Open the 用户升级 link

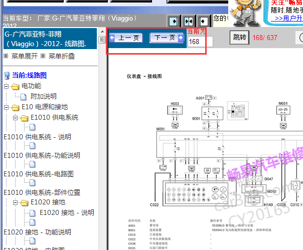[x=286, y=19]
